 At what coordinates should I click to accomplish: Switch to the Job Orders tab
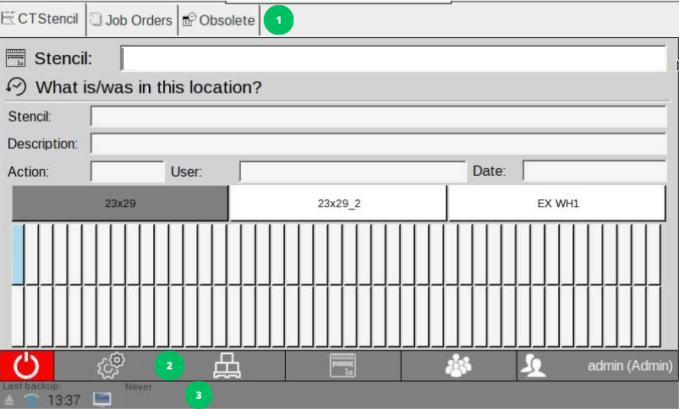click(131, 20)
